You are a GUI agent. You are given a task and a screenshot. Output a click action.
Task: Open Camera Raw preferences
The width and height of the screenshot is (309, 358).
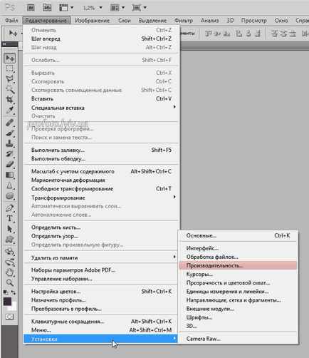(238, 339)
